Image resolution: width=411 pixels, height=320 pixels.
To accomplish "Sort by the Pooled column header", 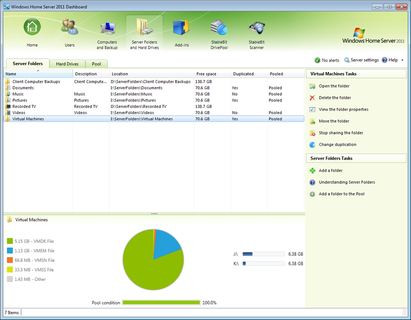I will pos(286,74).
